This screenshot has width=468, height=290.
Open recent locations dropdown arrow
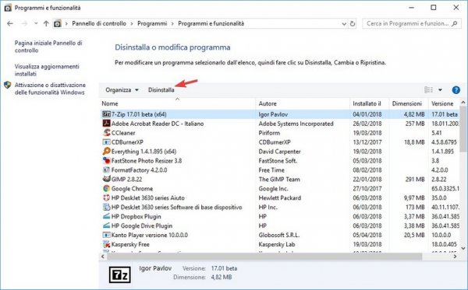[x=36, y=23]
